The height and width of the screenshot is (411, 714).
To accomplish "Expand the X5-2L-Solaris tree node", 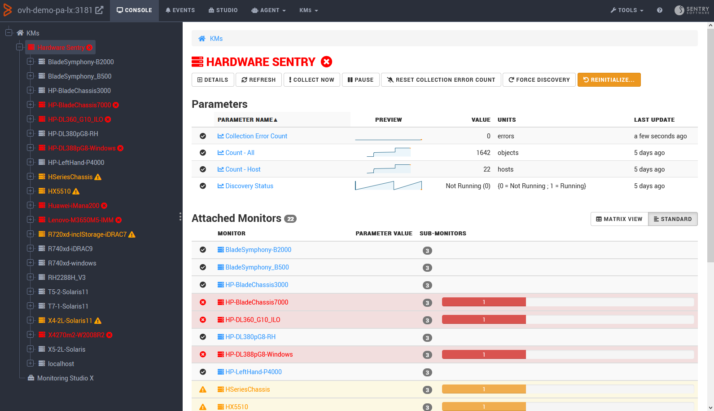I will tap(30, 349).
